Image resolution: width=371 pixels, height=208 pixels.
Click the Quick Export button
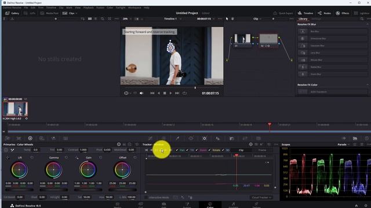tap(283, 13)
